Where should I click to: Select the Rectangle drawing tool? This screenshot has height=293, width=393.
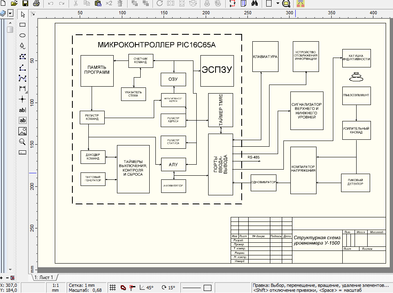tap(22, 25)
